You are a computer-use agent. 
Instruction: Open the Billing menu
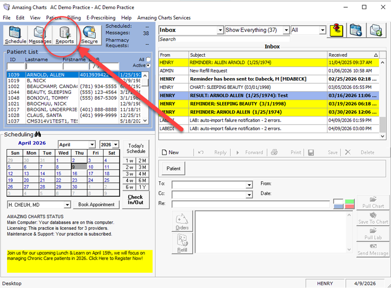click(x=74, y=17)
